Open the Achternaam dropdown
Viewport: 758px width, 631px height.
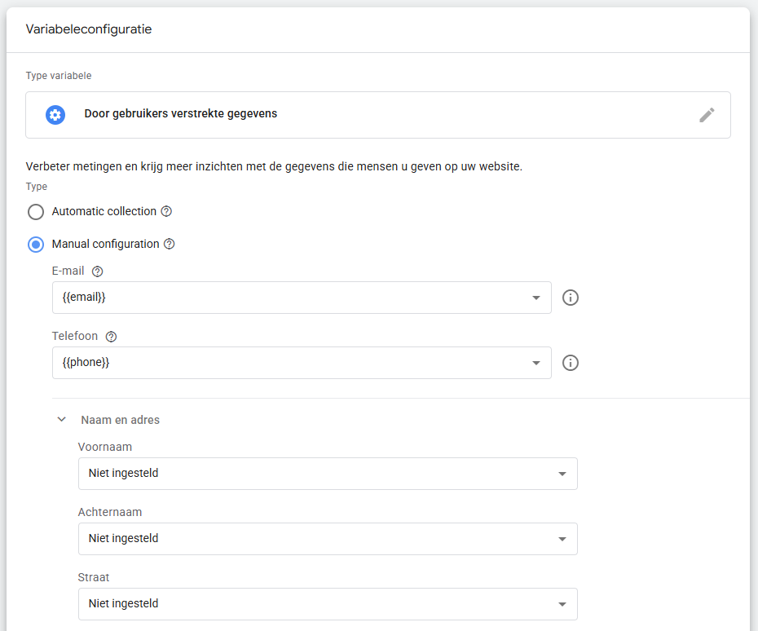pyautogui.click(x=328, y=539)
